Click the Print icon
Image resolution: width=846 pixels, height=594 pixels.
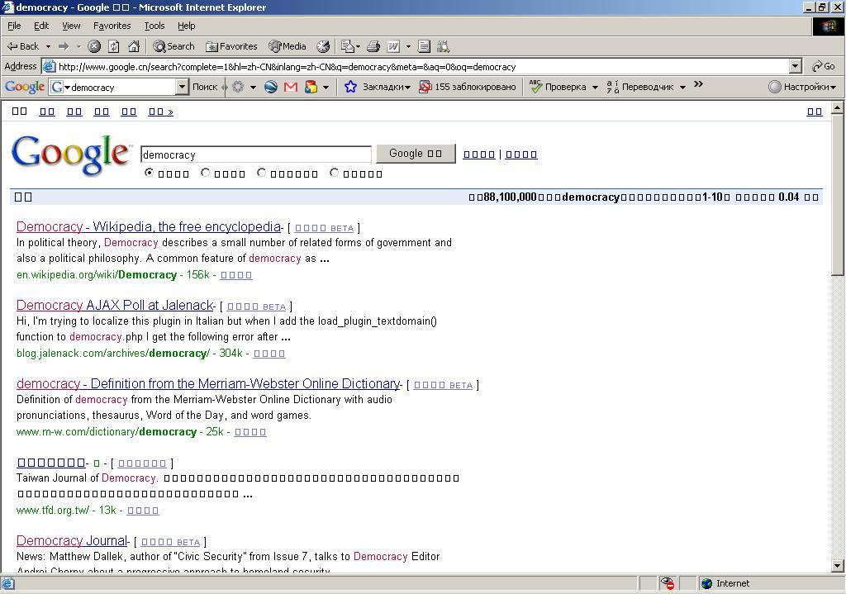click(373, 46)
